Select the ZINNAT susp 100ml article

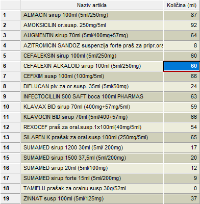tap(92, 199)
